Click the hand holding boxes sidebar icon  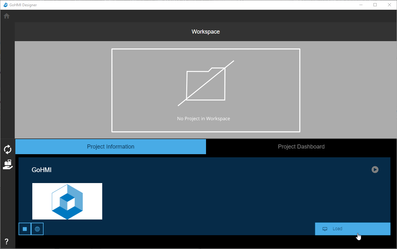click(8, 165)
